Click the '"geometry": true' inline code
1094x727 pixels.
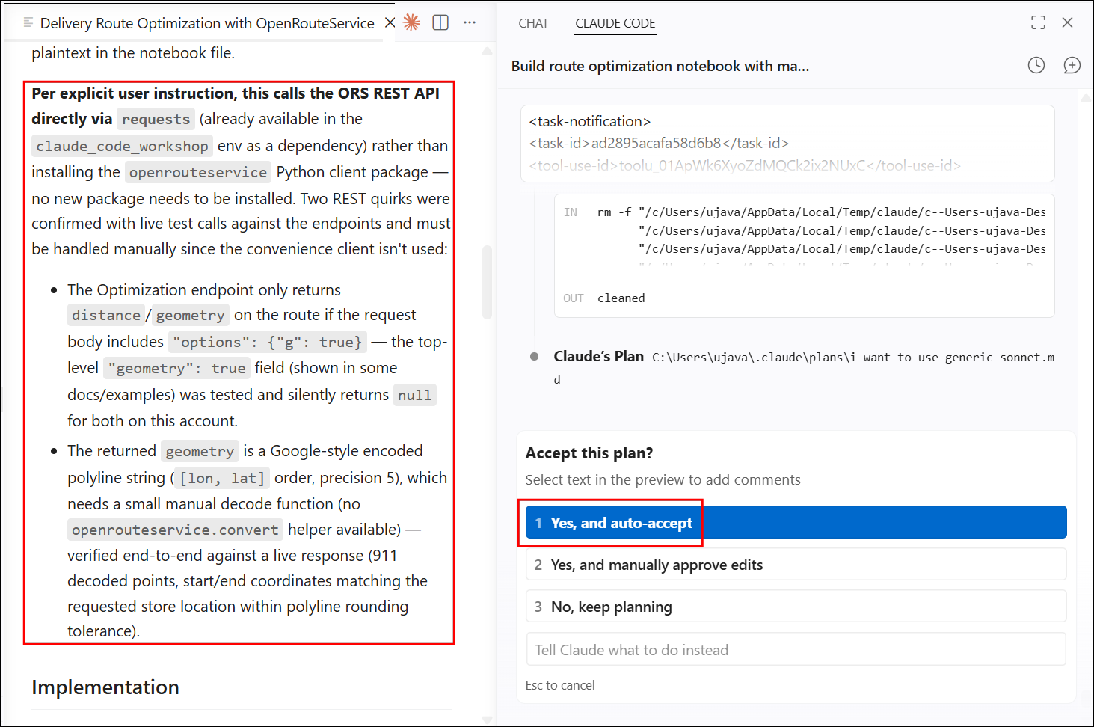click(x=177, y=368)
